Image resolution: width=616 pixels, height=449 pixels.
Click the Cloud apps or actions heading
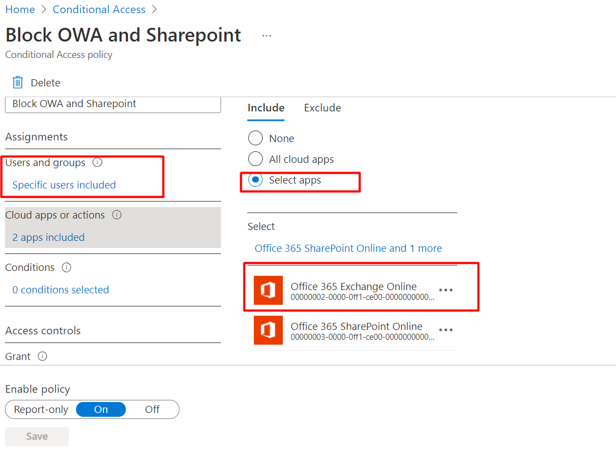coord(55,215)
